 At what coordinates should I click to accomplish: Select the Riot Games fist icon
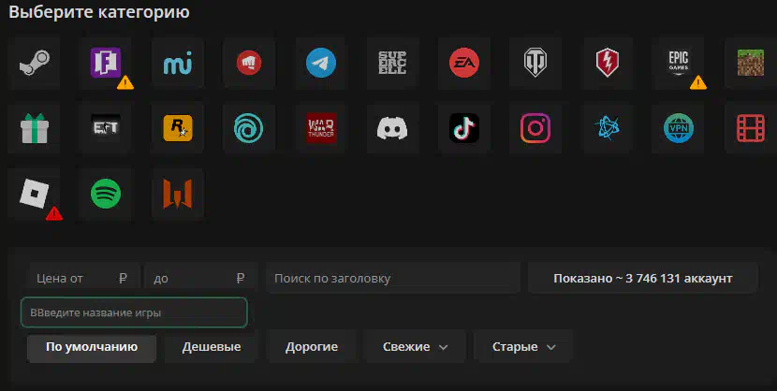tap(249, 63)
